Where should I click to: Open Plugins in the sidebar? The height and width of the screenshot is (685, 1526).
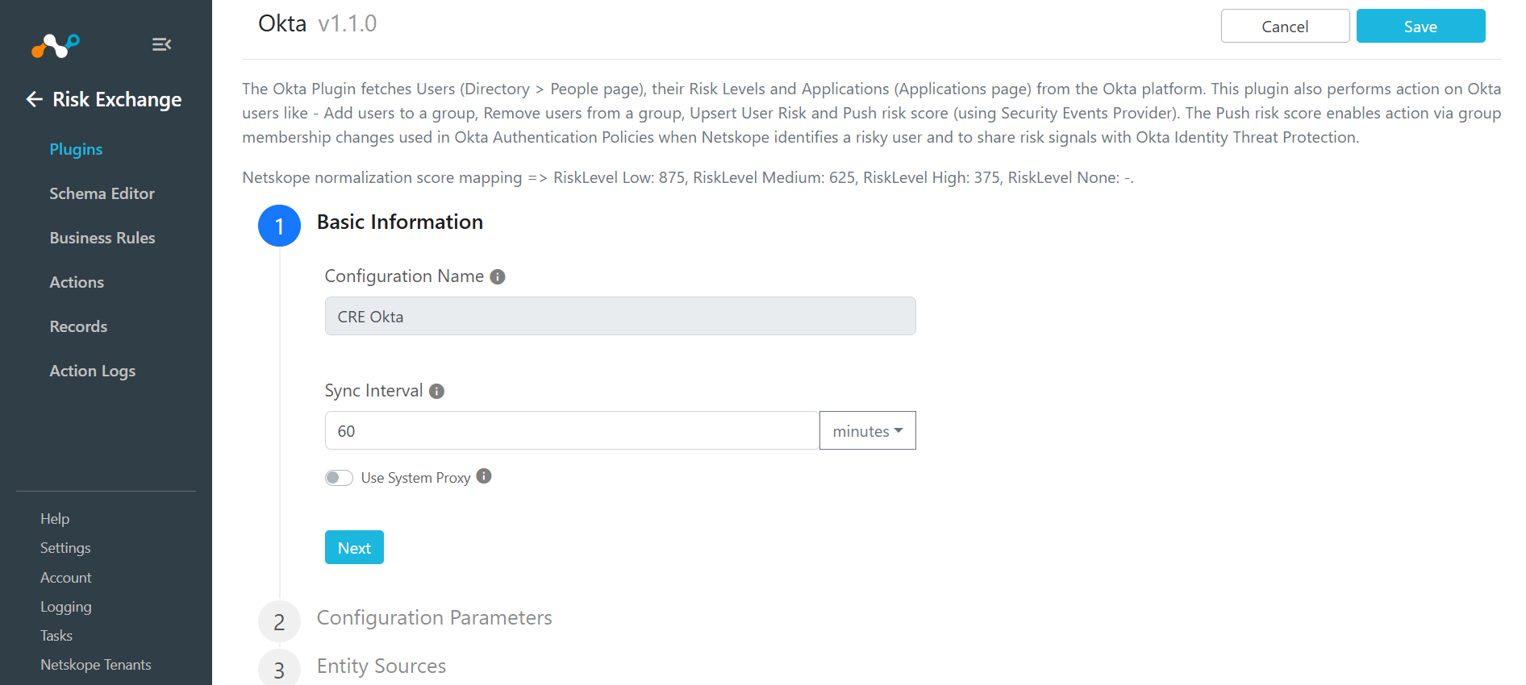click(x=76, y=149)
